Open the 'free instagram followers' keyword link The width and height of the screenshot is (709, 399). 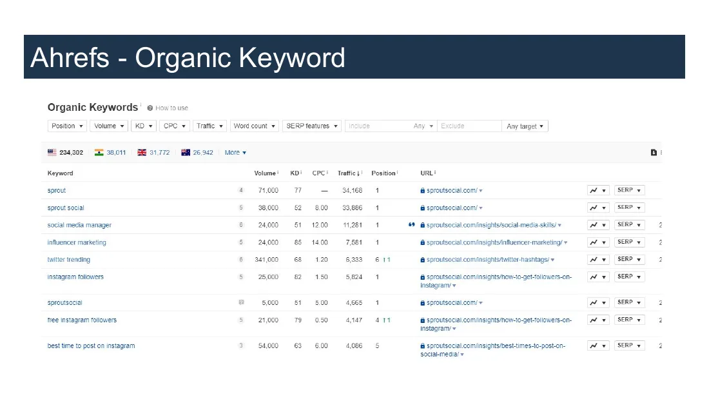tap(82, 320)
